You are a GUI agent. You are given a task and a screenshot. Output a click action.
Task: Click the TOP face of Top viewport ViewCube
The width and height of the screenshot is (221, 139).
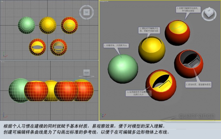click(87, 12)
